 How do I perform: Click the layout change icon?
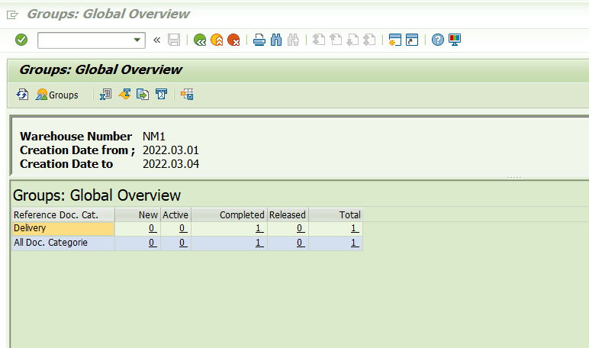pyautogui.click(x=187, y=95)
